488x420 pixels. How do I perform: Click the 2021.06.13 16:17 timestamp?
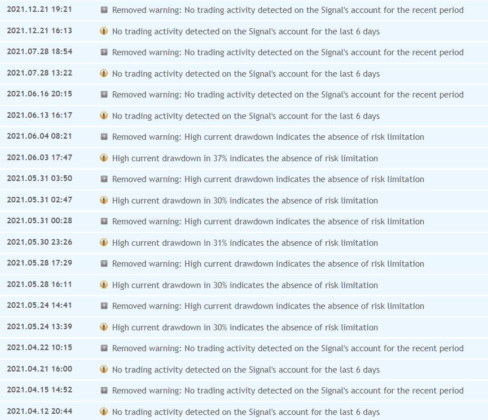[39, 115]
